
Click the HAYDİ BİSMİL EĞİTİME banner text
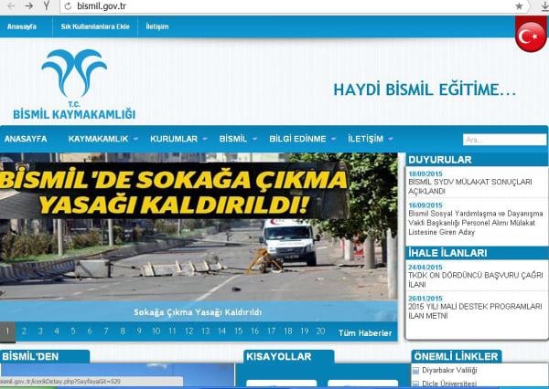pyautogui.click(x=425, y=89)
